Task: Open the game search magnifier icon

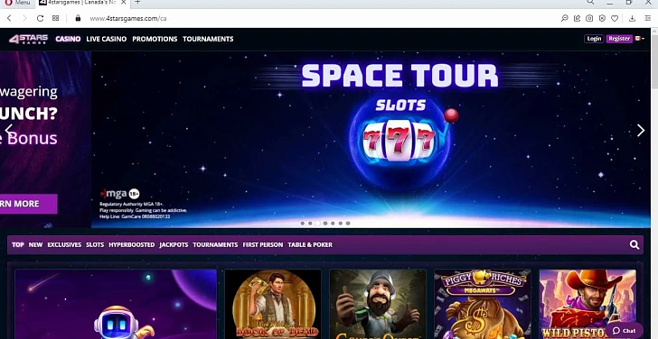Action: pyautogui.click(x=634, y=245)
